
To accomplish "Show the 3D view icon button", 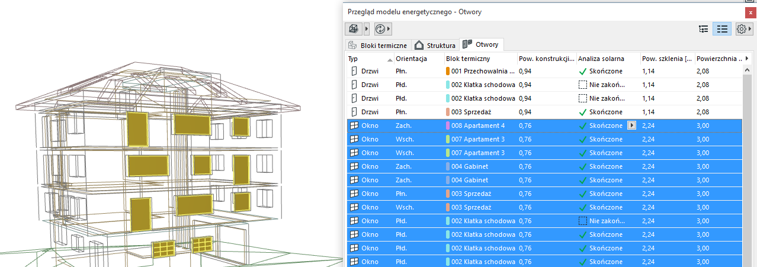I will point(354,28).
